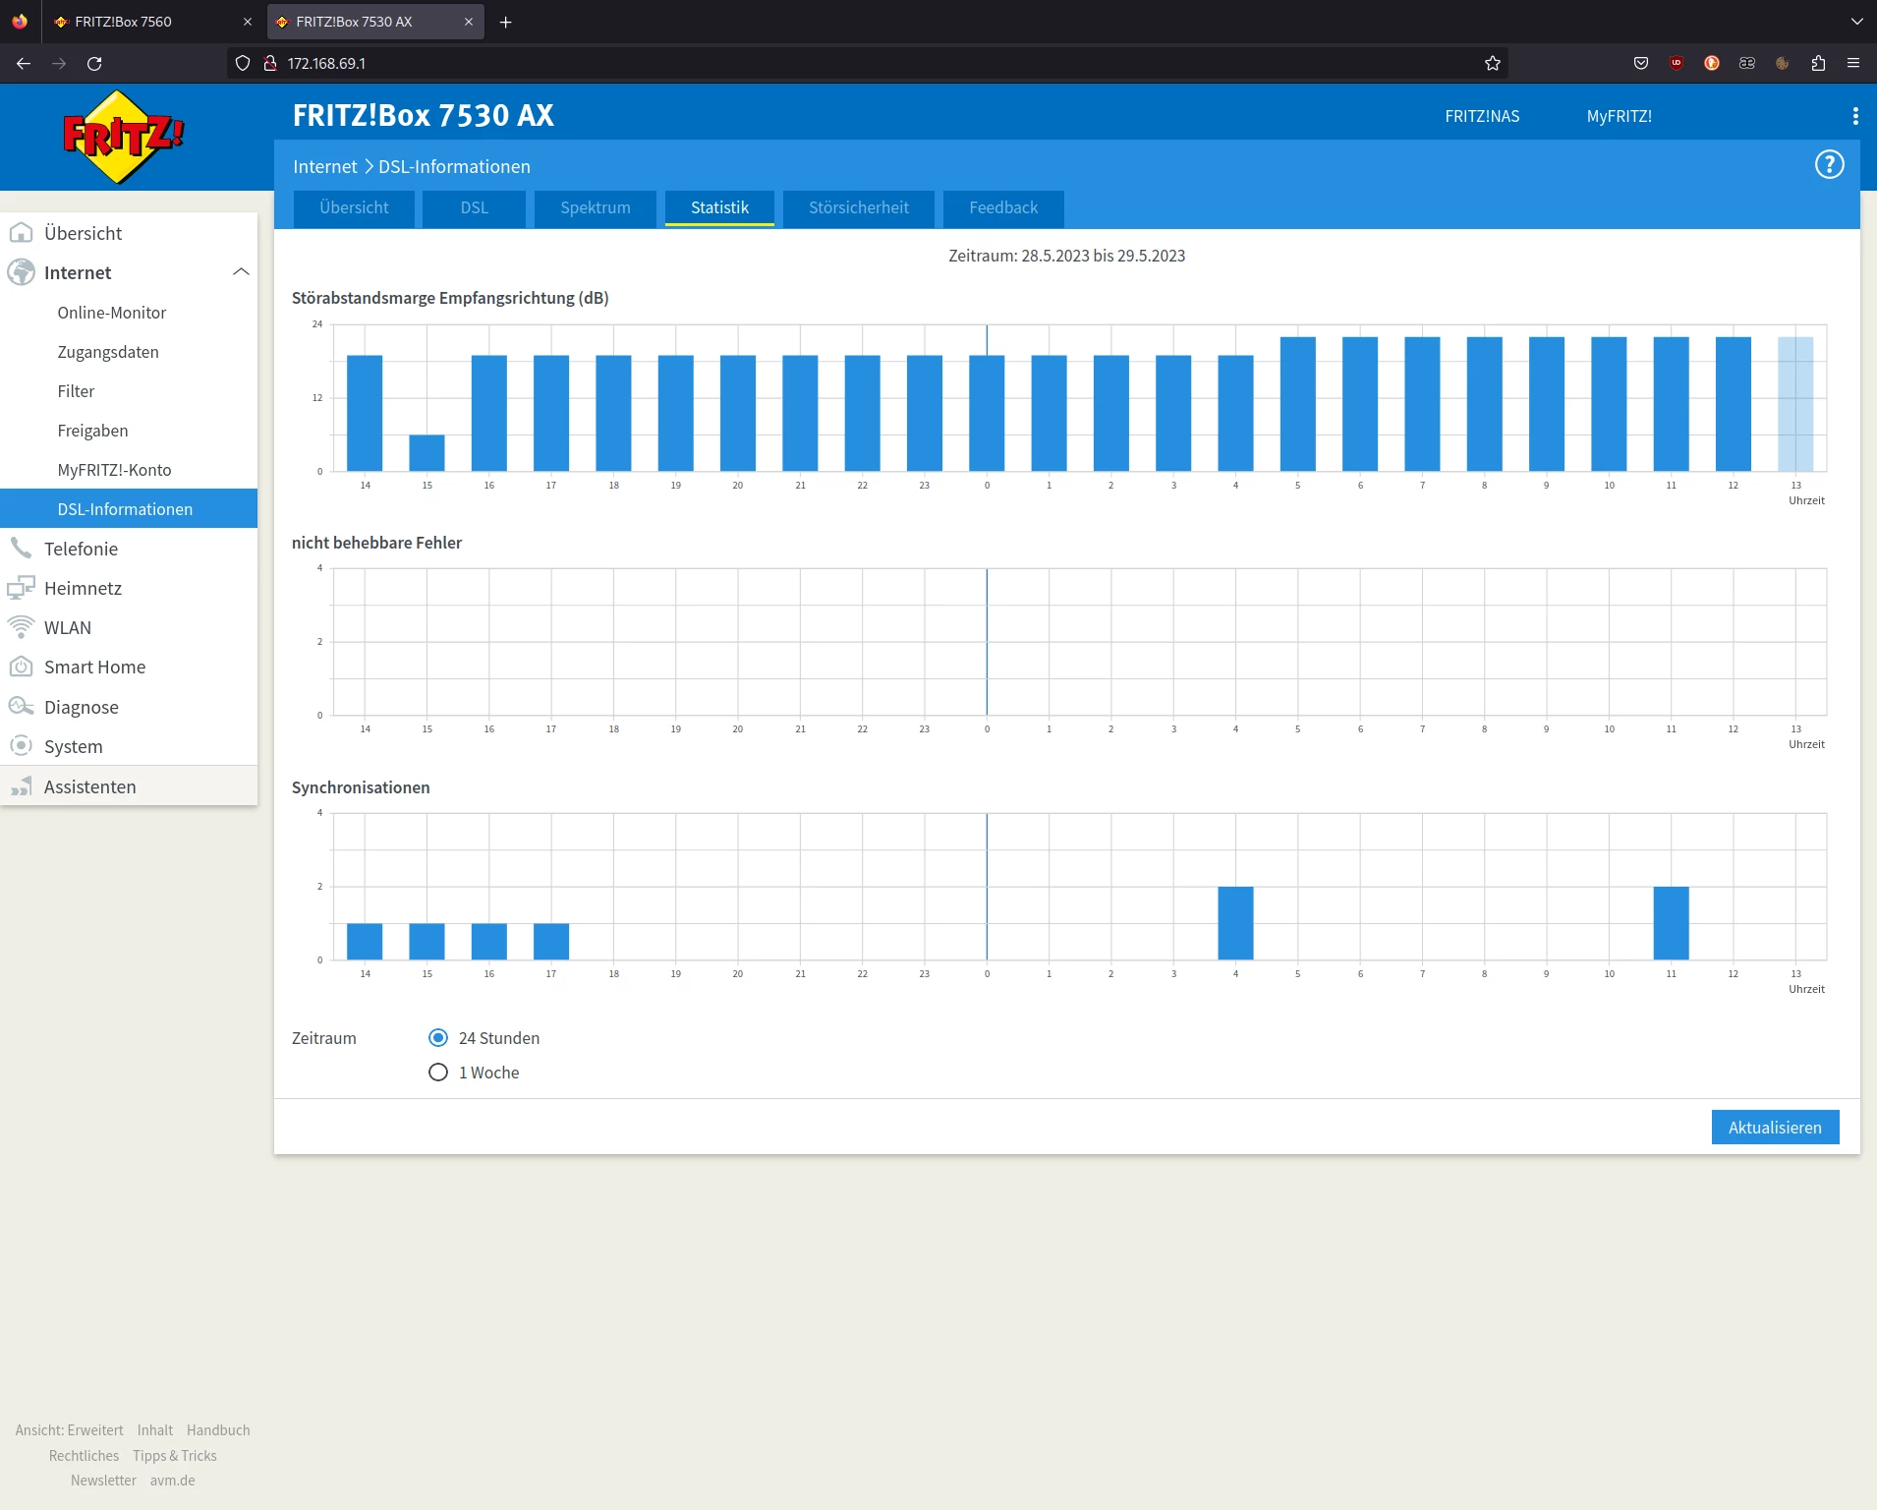
Task: Click the low SNR bar at hour 15
Action: coord(427,453)
